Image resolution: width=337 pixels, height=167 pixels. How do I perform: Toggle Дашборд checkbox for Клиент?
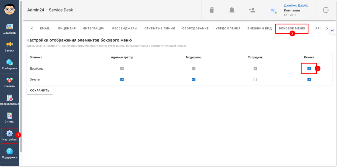(x=309, y=69)
